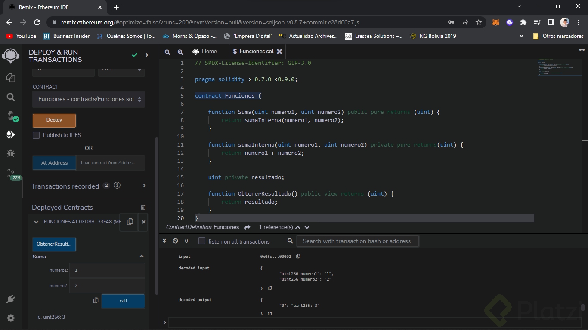The height and width of the screenshot is (330, 588).
Task: Collapse the FUNCIONES AT 0XD8B deployed contract
Action: (x=36, y=222)
